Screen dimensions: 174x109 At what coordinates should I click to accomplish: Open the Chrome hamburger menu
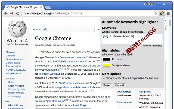click(x=168, y=13)
